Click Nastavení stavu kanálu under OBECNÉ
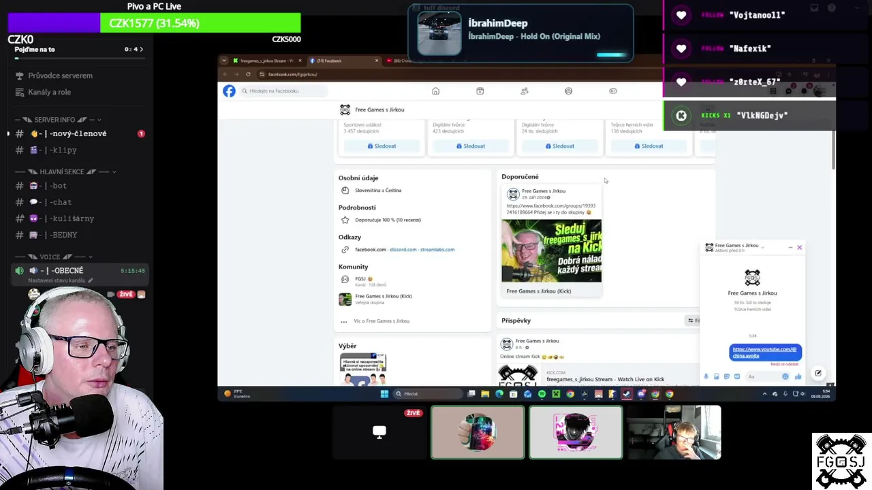Screen dimensions: 872x490 60,280
